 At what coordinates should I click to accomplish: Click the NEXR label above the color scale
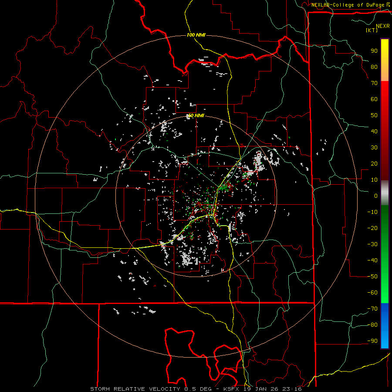383,26
